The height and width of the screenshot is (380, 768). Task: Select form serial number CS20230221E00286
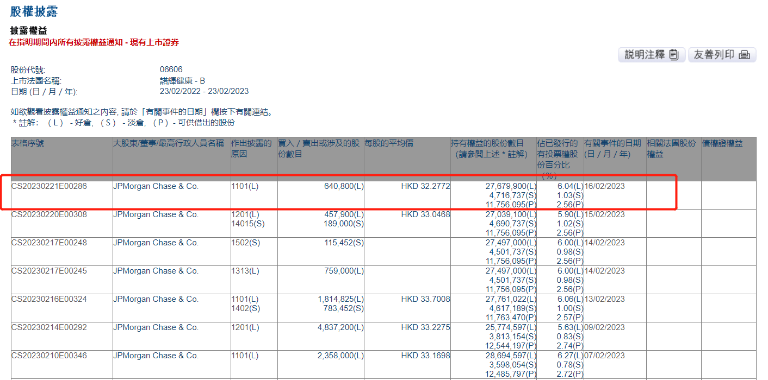(x=49, y=186)
